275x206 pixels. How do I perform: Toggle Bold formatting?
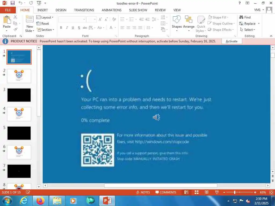61,28
